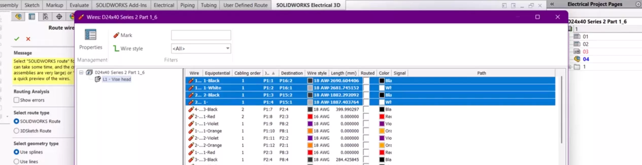Toggle Routed checkbox for 1-Red P1:8 row

pyautogui.click(x=366, y=117)
